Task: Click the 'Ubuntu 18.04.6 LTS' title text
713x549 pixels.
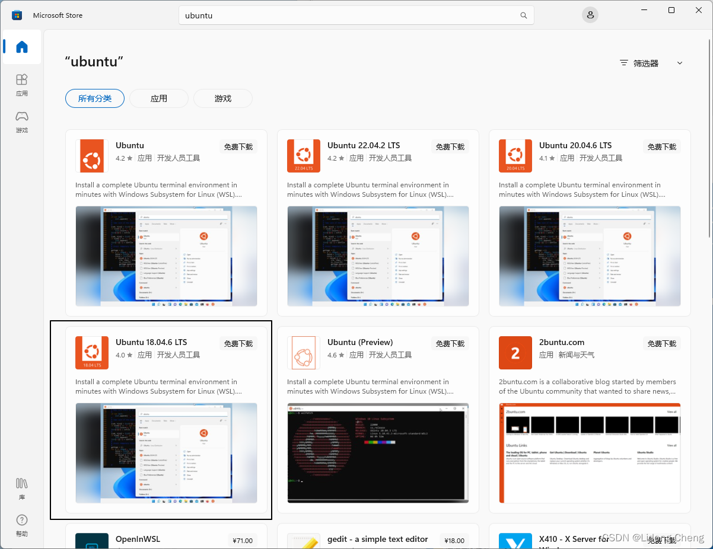Action: point(151,342)
